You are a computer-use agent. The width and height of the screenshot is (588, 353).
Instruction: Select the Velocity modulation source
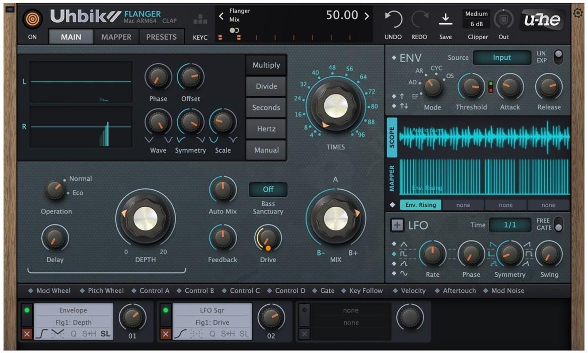point(409,291)
